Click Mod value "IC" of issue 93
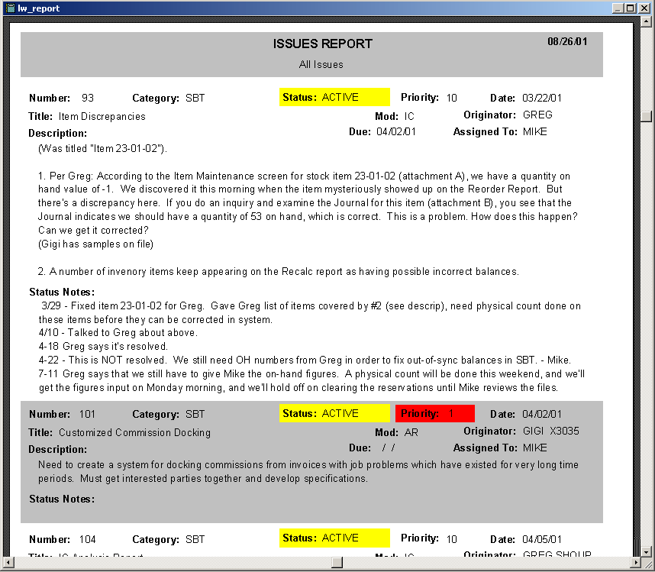The width and height of the screenshot is (655, 572). coord(409,116)
